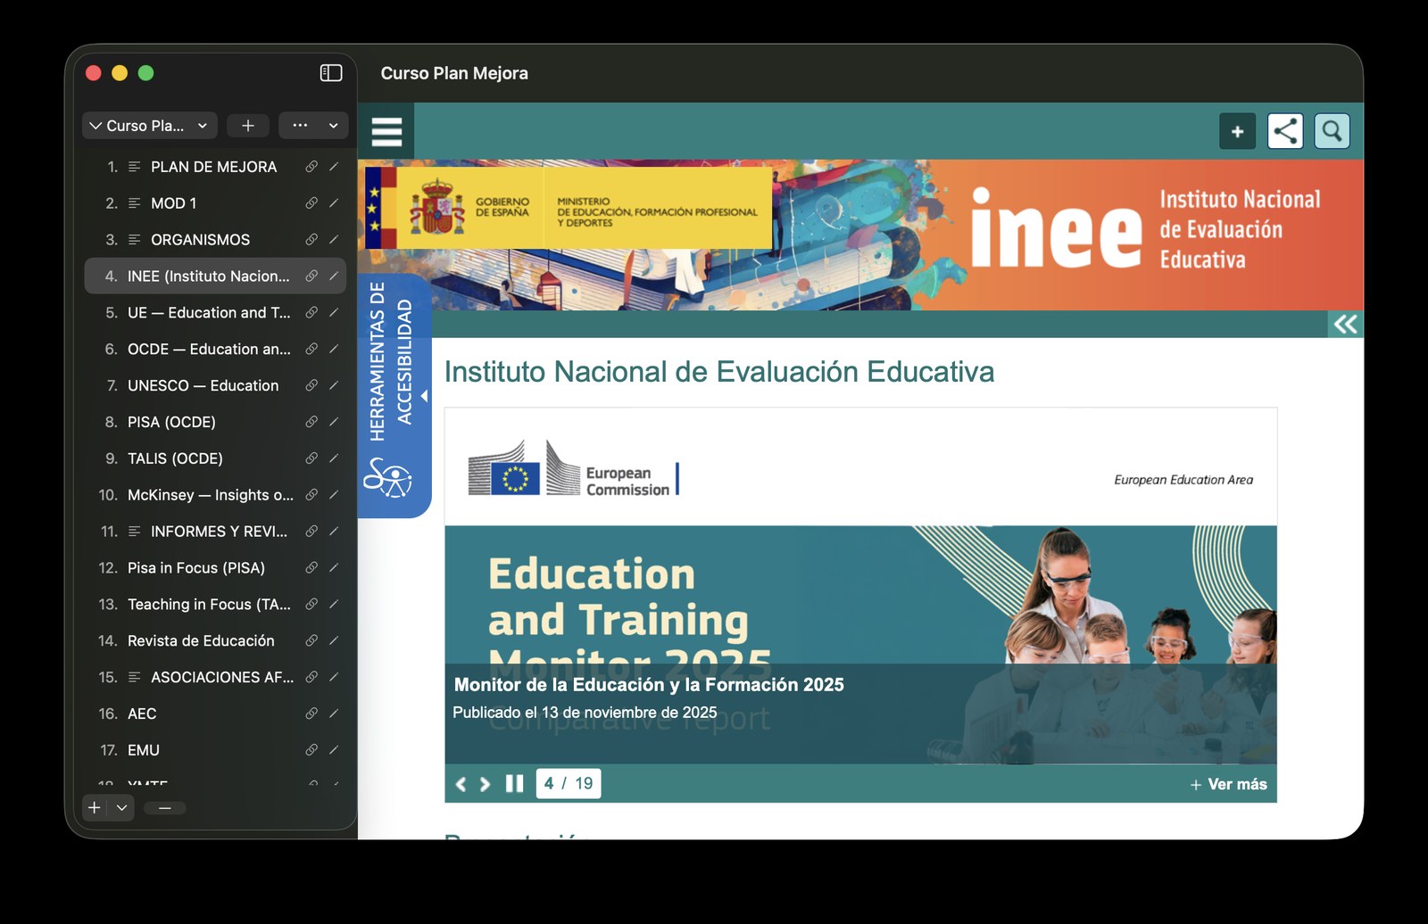Click the link icon on Teaching in Focus row
This screenshot has width=1428, height=924.
[311, 605]
